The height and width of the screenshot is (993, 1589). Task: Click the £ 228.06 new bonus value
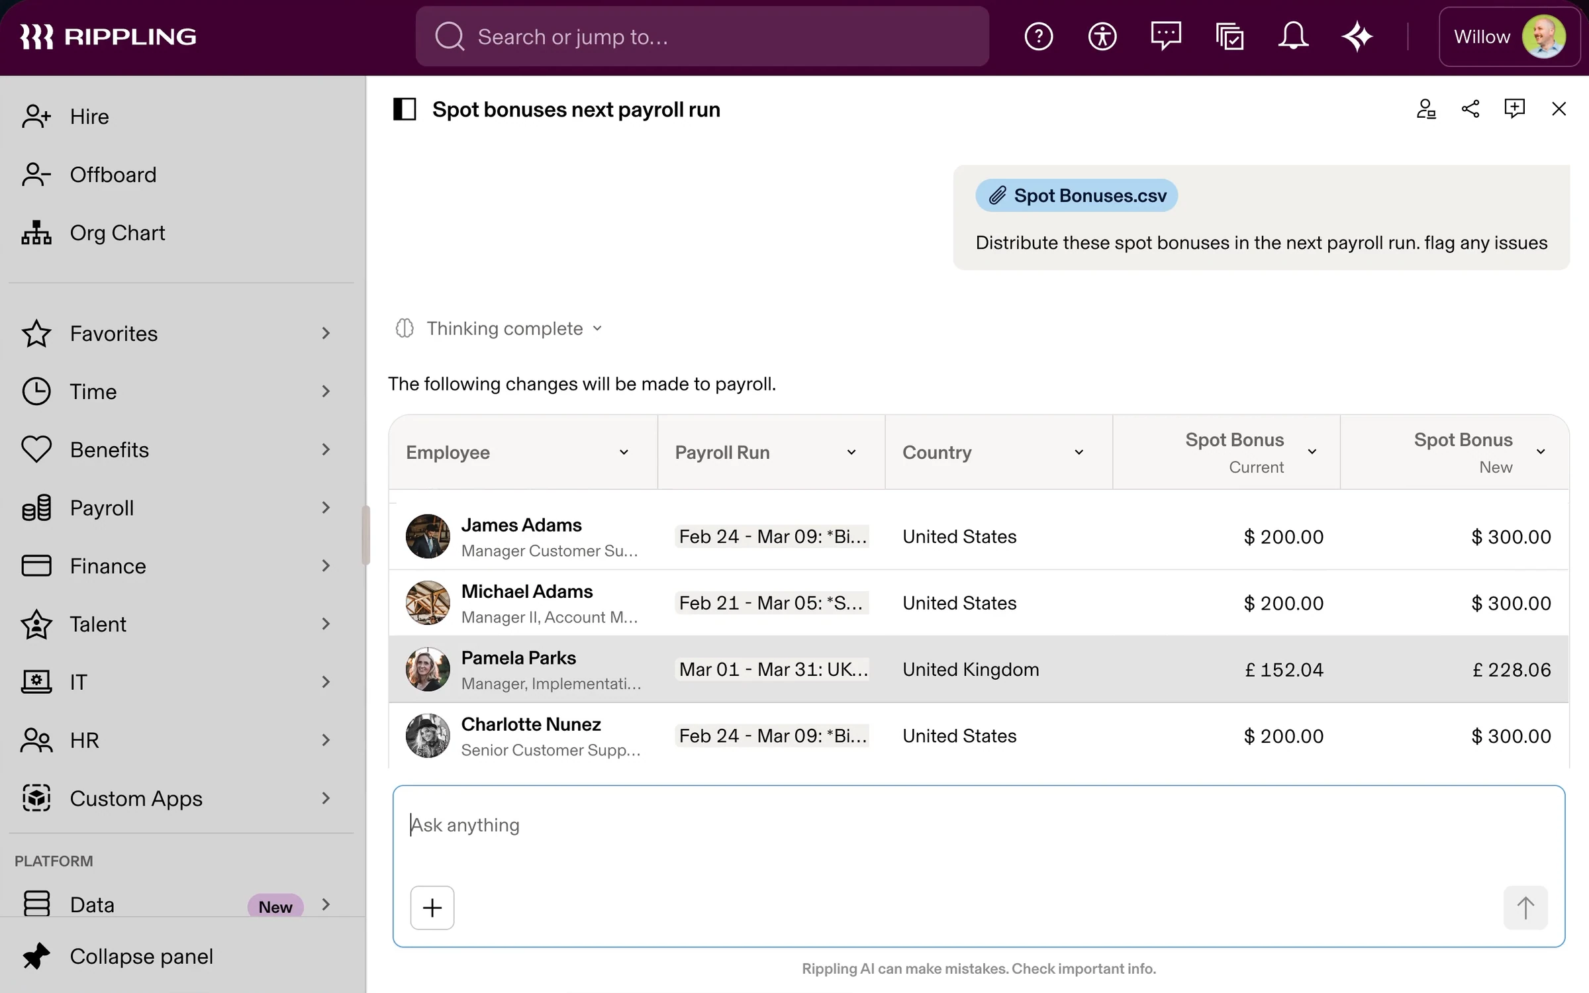click(1512, 669)
